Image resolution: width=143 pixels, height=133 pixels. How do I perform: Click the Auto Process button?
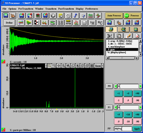click(114, 16)
